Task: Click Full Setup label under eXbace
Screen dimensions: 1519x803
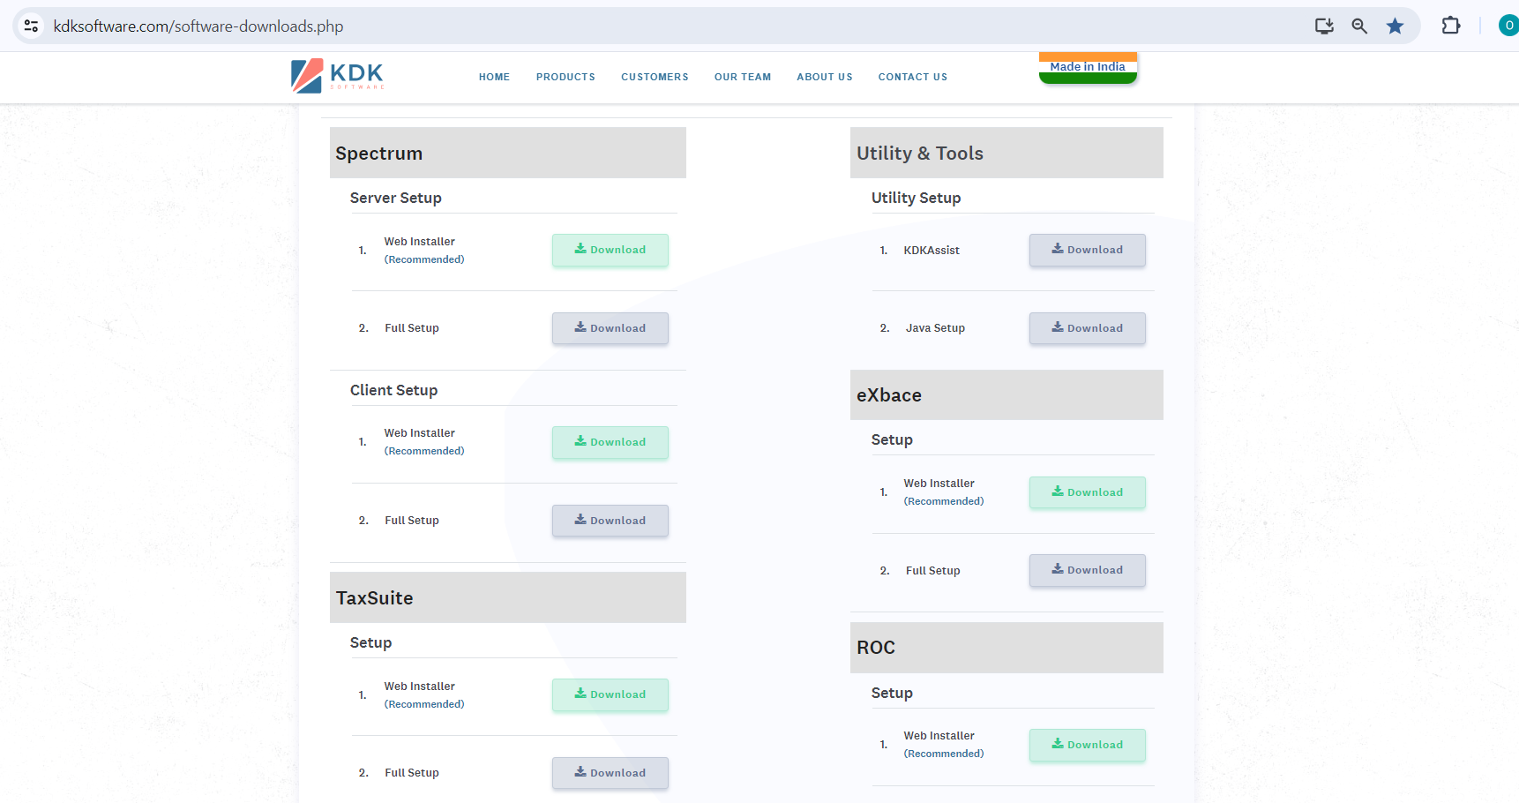Action: click(x=933, y=571)
